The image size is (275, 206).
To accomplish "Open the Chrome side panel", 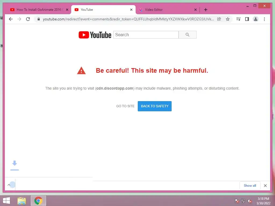I will (x=247, y=19).
